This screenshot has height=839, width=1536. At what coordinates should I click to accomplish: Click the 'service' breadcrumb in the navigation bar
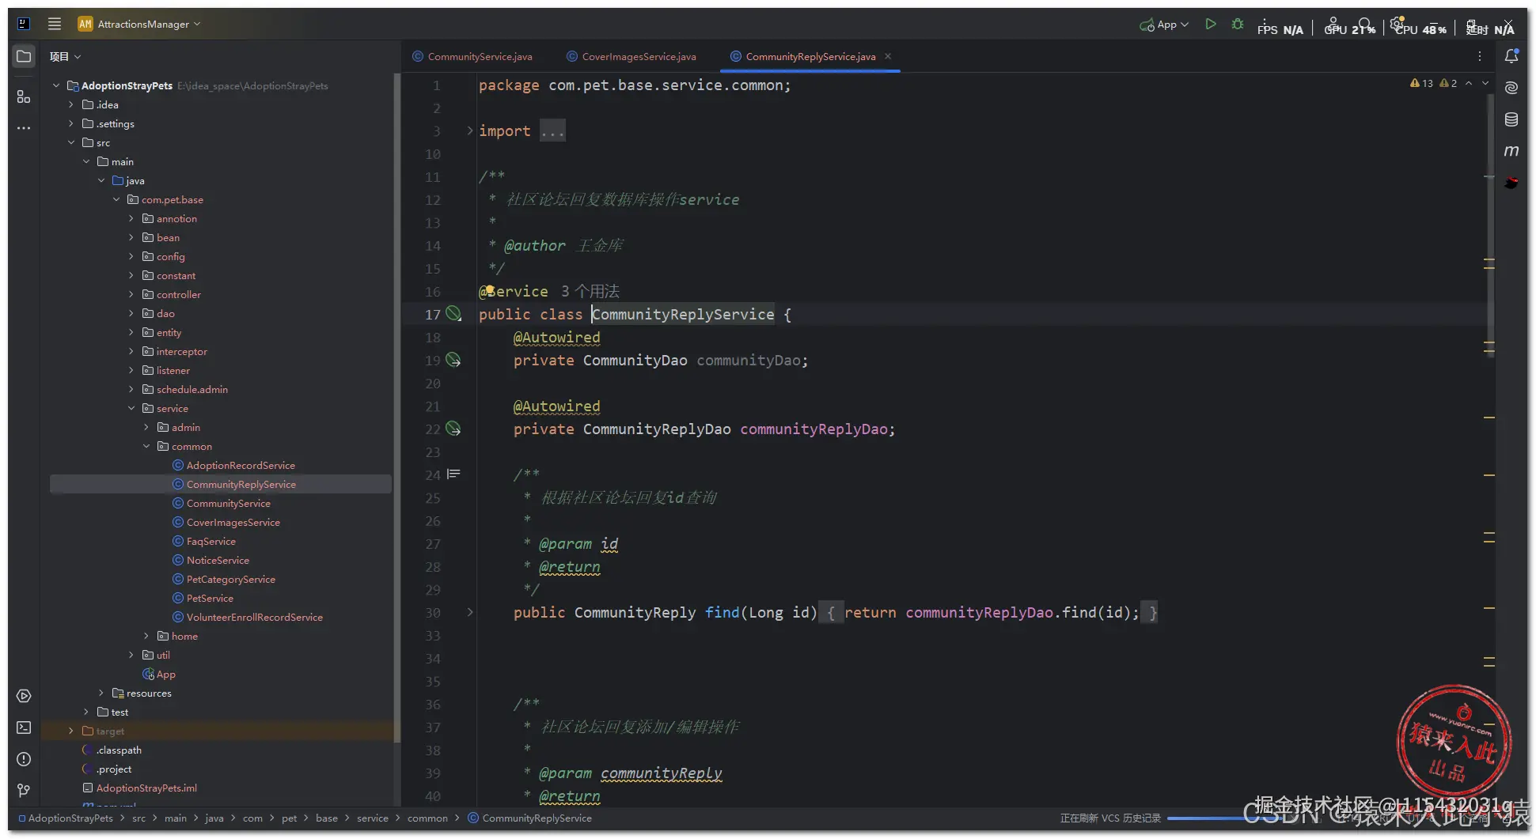coord(373,818)
